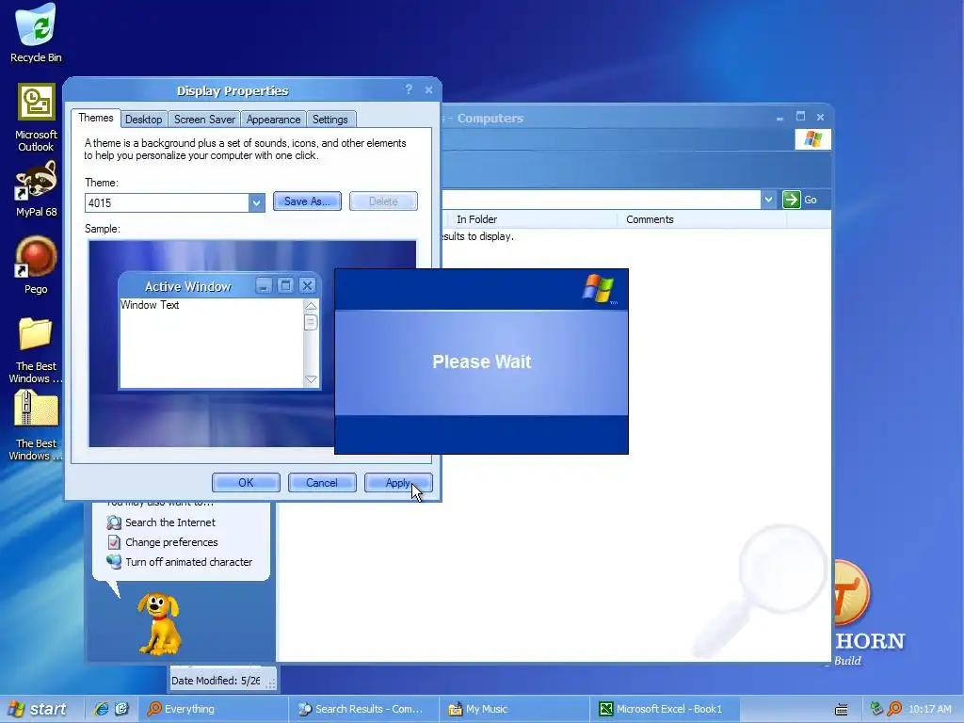Click the second quick launch icon beside Internet Explorer
Viewport: 964px width, 723px height.
121,709
